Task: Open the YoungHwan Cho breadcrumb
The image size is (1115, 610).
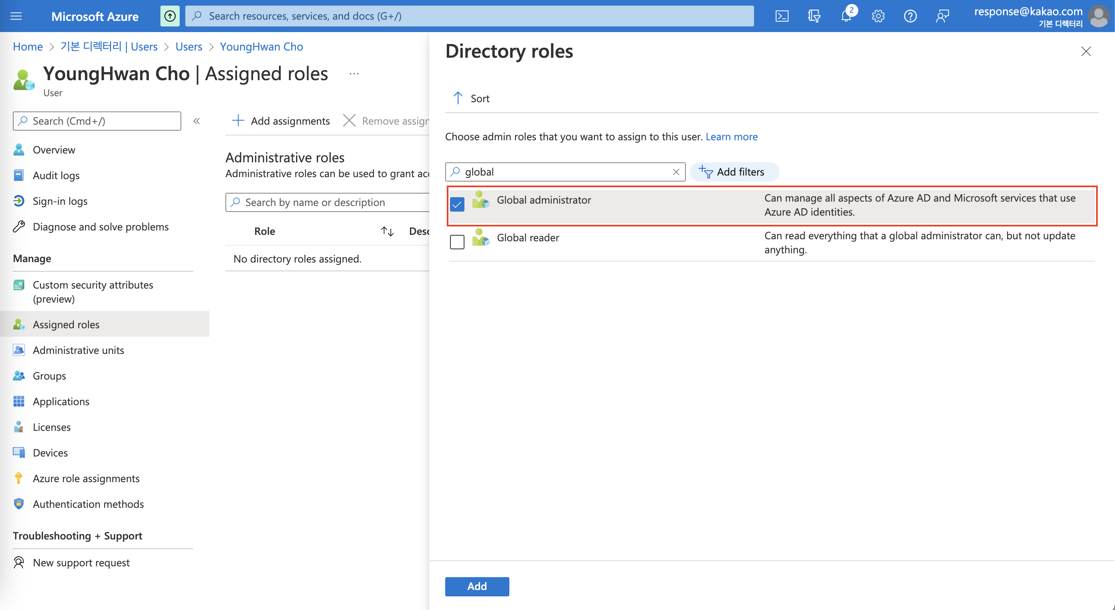Action: tap(262, 46)
